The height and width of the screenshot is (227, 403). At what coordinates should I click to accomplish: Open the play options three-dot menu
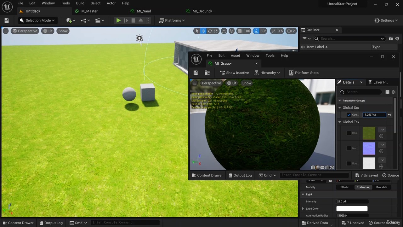click(x=148, y=20)
